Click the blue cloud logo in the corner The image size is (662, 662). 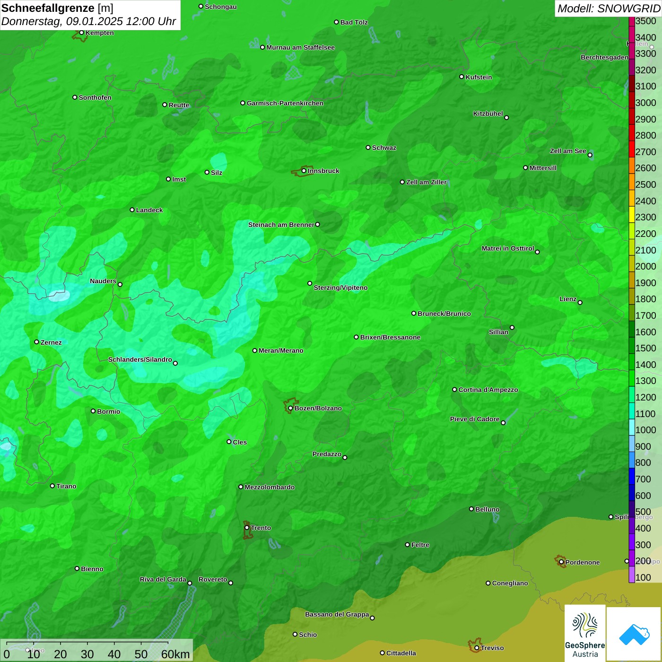click(x=634, y=634)
